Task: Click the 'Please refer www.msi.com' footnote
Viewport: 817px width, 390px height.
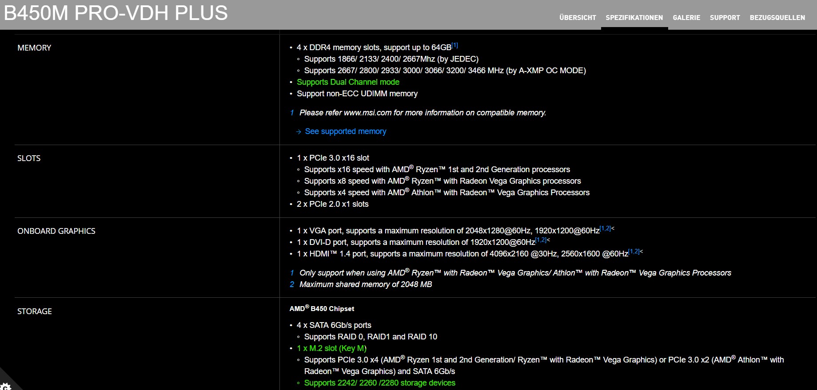Action: [x=422, y=113]
